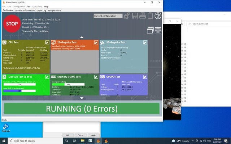The height and width of the screenshot is (144, 231).
Task: Click the Windows Start button
Action: coord(4,141)
